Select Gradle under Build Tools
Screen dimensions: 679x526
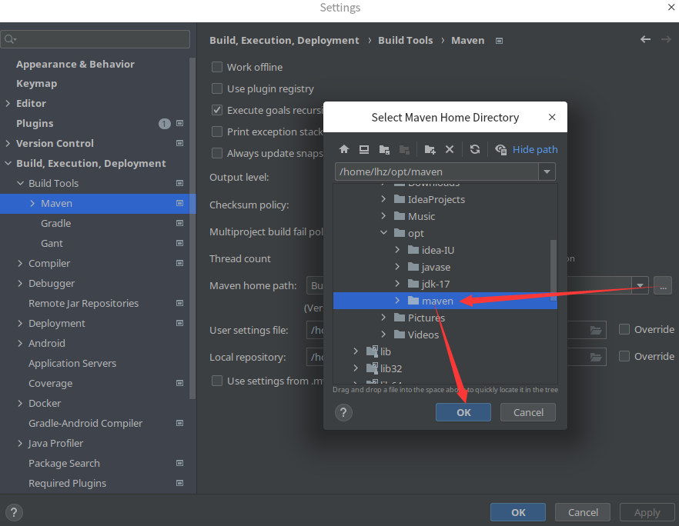click(x=56, y=223)
